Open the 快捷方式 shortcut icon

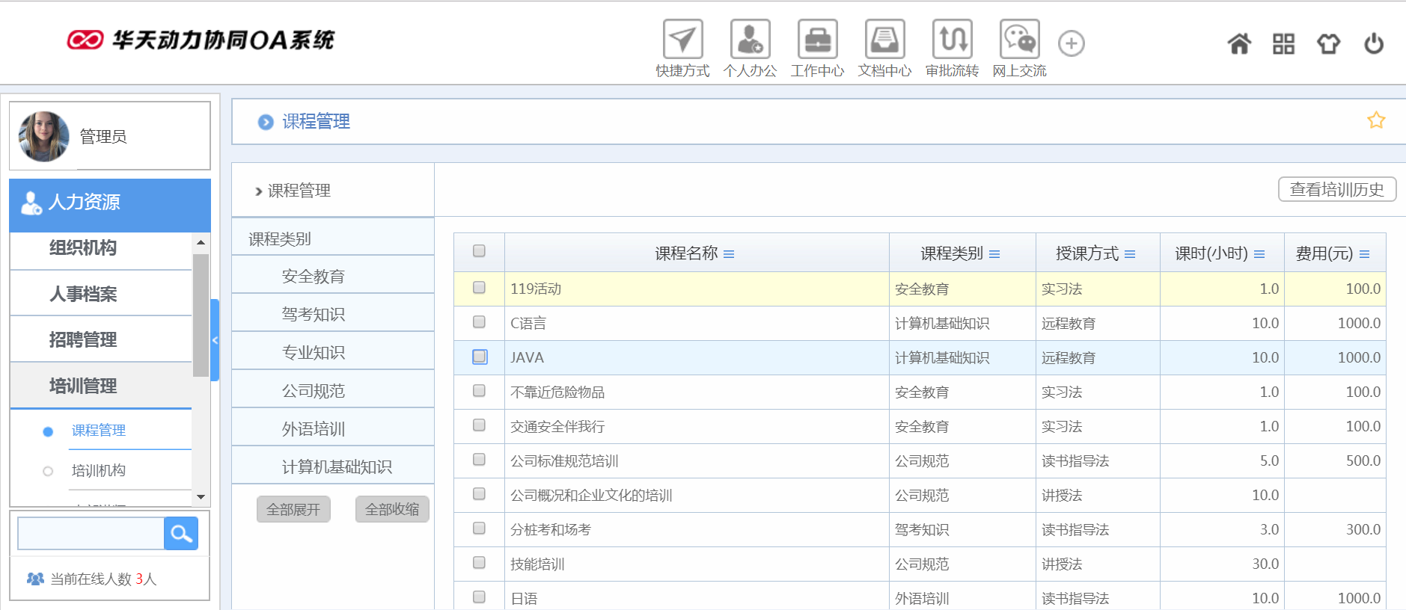point(682,40)
